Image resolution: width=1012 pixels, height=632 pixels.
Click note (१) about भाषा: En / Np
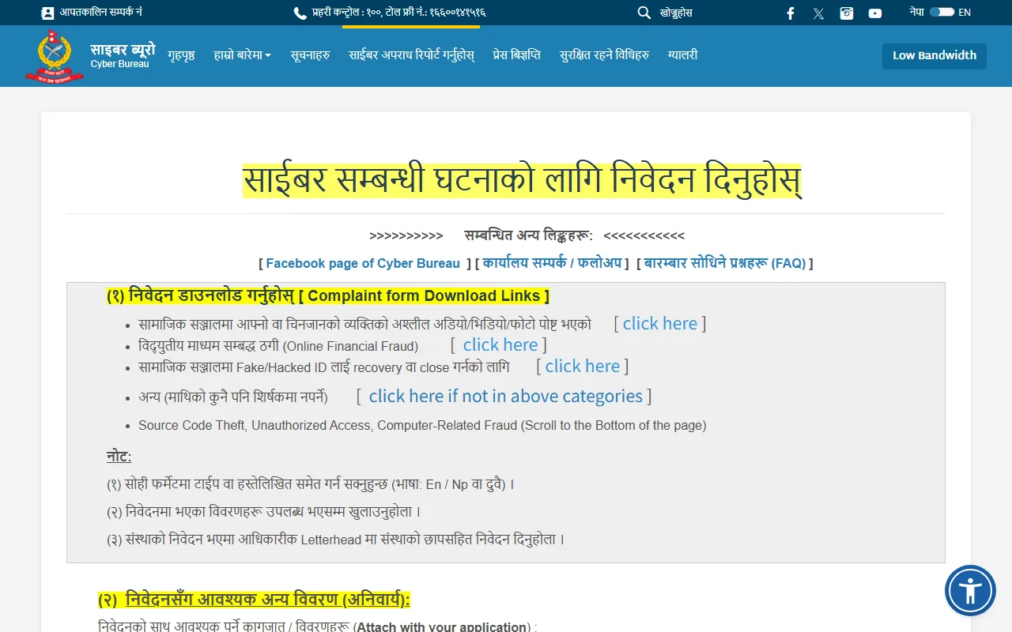pos(310,483)
